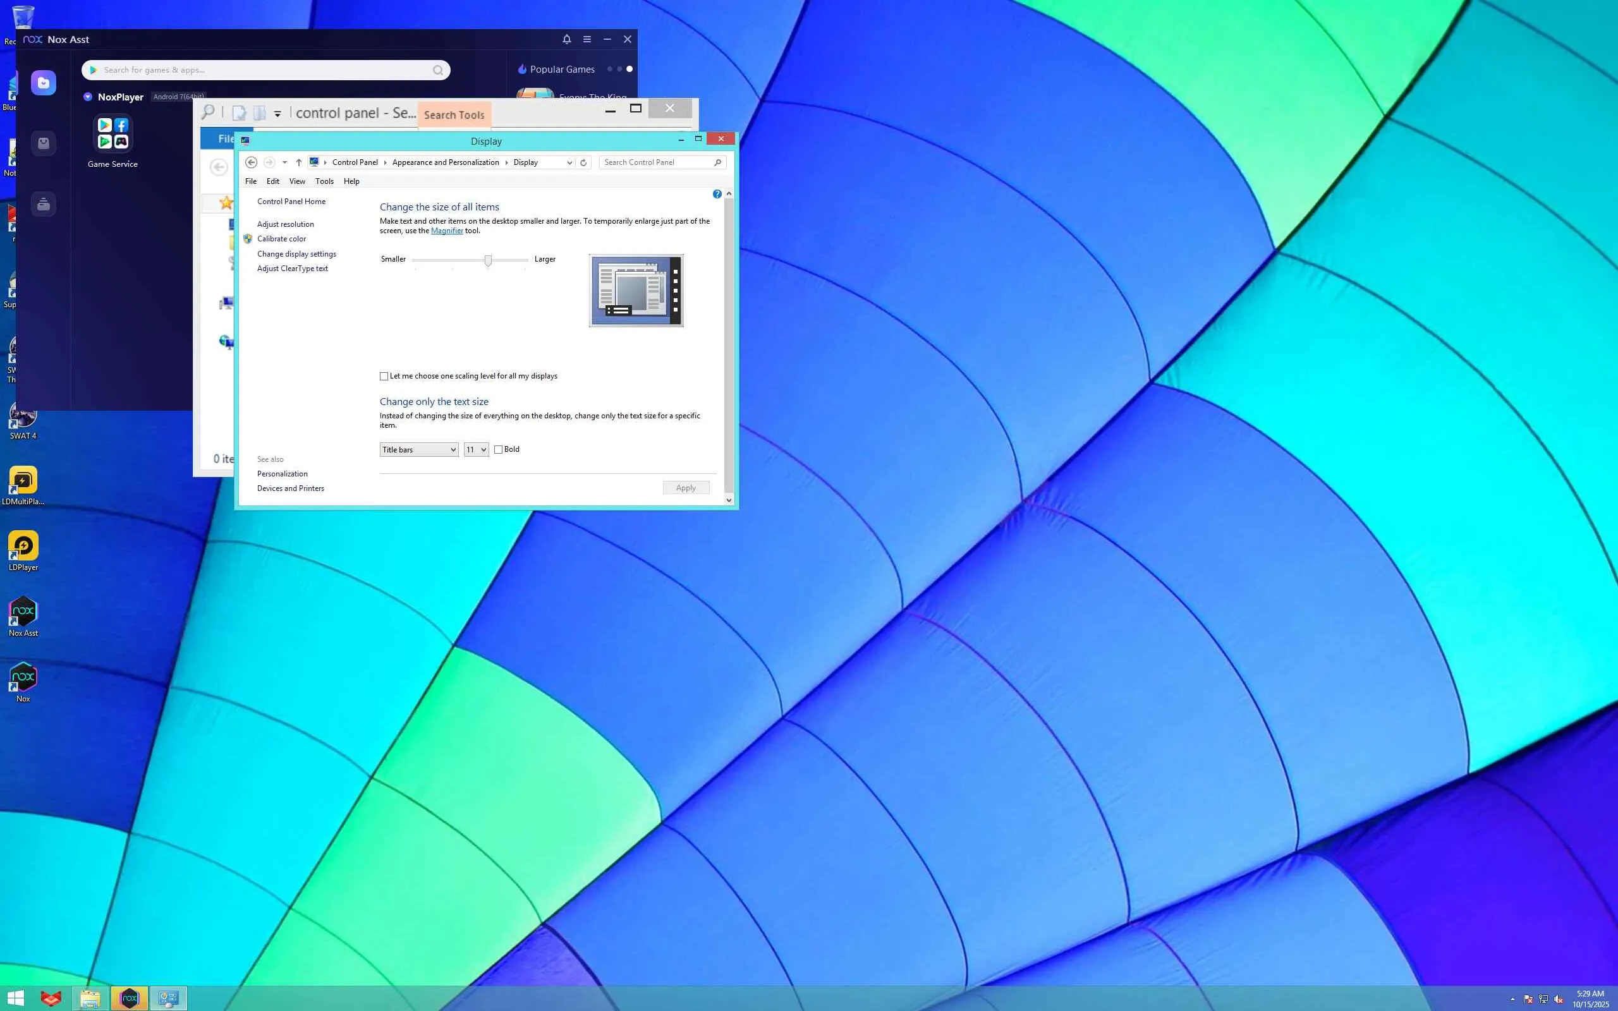Click the Magnifier link
The width and height of the screenshot is (1618, 1011).
pyautogui.click(x=447, y=231)
